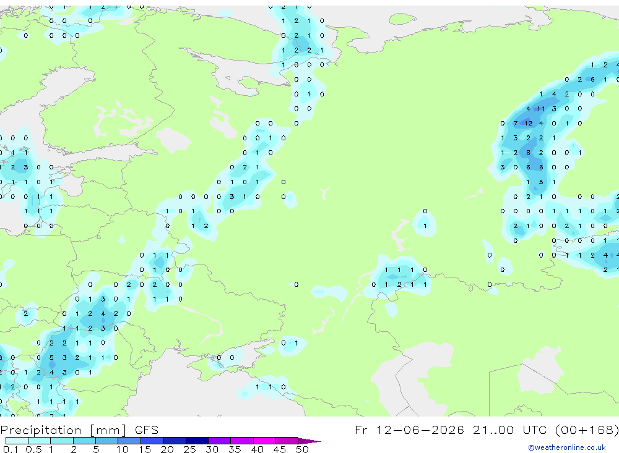Pick the 35–40 mm violet swatch

pyautogui.click(x=242, y=441)
